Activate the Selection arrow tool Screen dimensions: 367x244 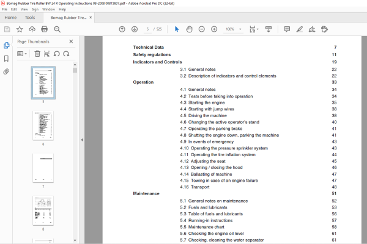tap(177, 29)
